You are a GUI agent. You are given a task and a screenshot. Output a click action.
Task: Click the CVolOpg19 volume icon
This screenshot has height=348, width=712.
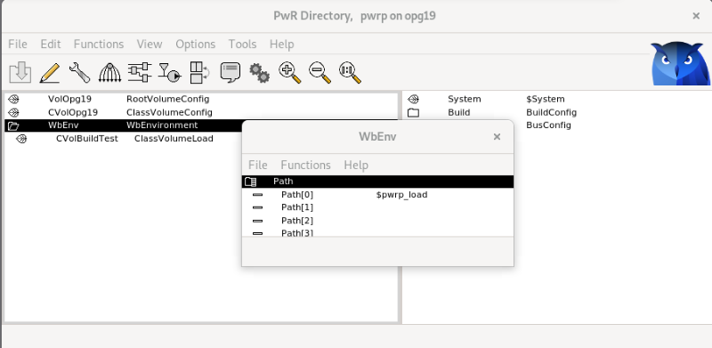[x=13, y=112]
